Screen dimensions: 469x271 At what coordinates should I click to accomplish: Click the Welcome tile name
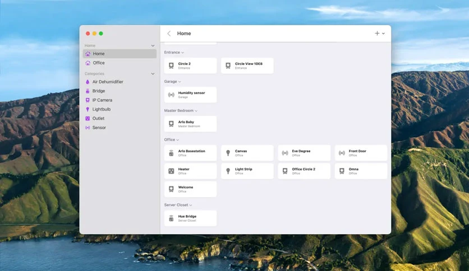click(186, 188)
